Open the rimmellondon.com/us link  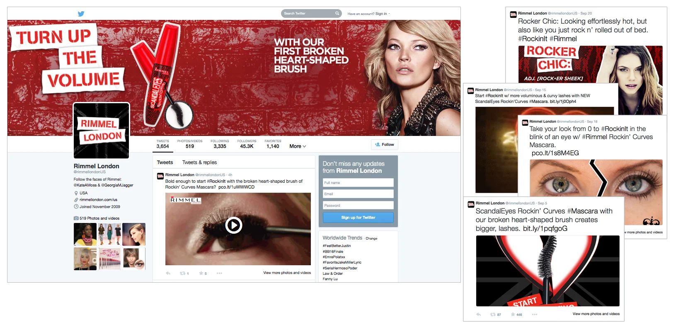pyautogui.click(x=98, y=200)
